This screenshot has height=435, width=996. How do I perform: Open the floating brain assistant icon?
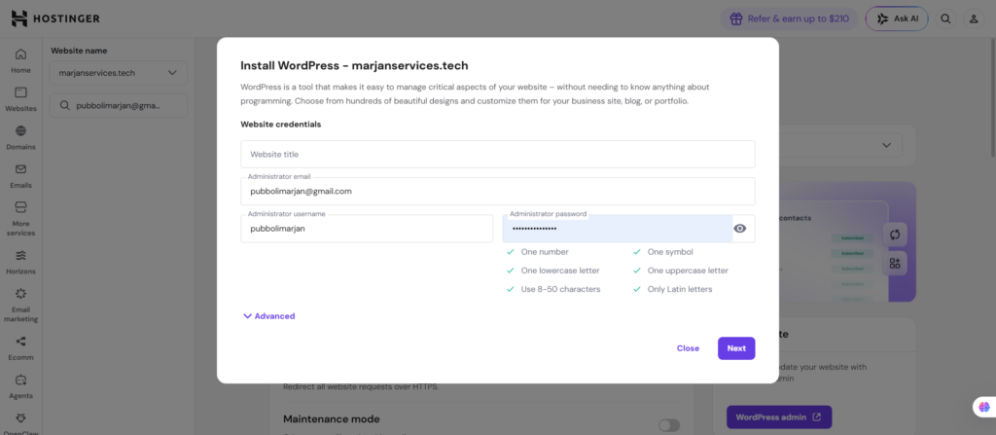(984, 407)
